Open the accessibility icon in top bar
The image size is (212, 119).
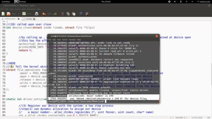click(169, 2)
